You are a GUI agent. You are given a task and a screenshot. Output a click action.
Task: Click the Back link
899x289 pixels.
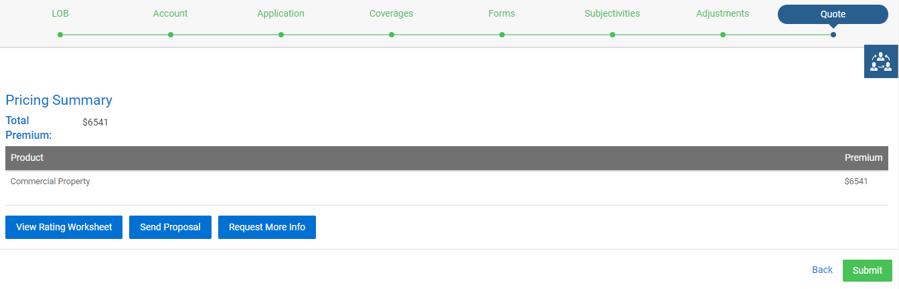tap(822, 270)
